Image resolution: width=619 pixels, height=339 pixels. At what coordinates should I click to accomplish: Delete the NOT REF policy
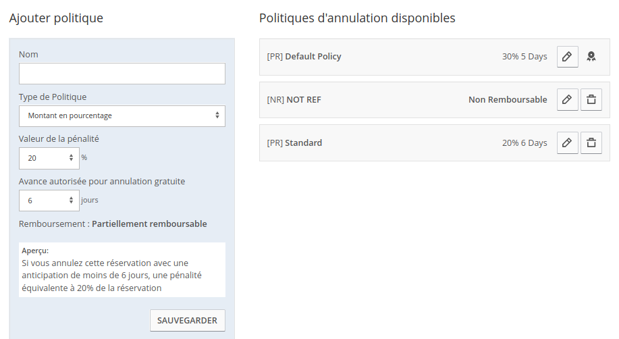tap(591, 99)
